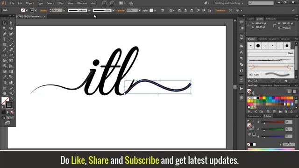Viewport: 299px width, 168px height.
Task: Change the screen mode
Action: tap(7, 123)
